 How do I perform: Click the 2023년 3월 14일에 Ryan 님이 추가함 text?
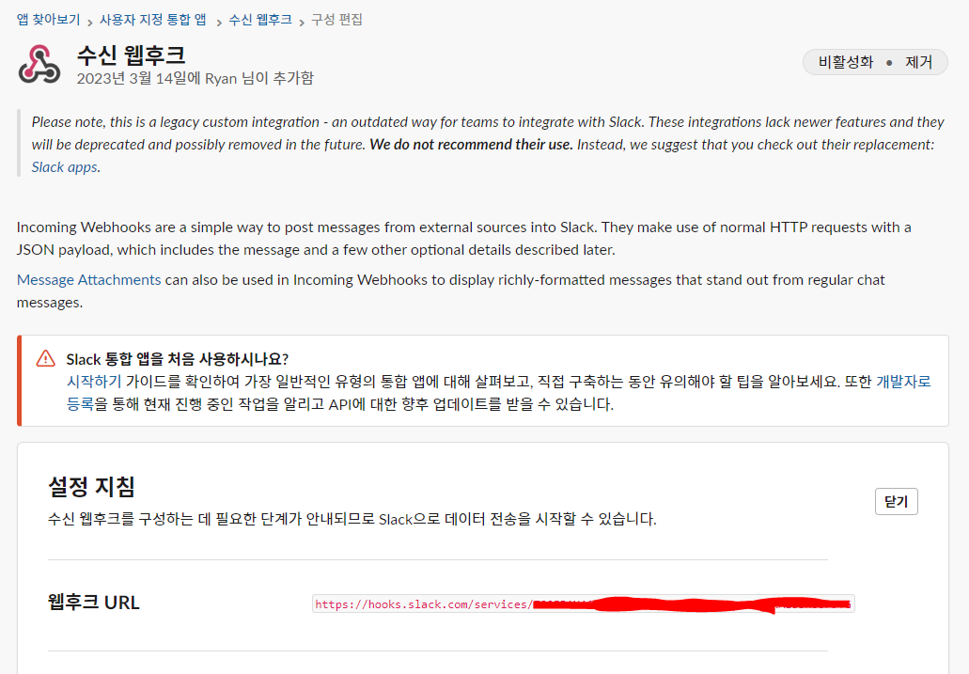click(x=195, y=79)
